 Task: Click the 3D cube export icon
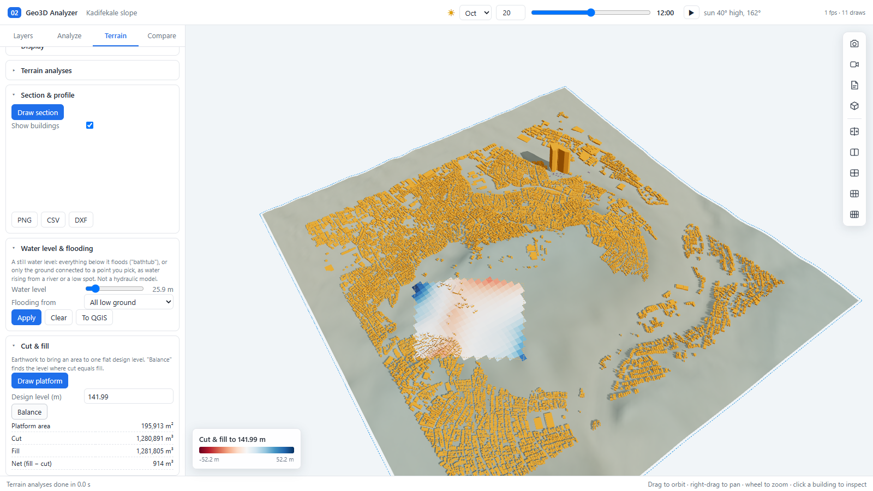tap(854, 106)
